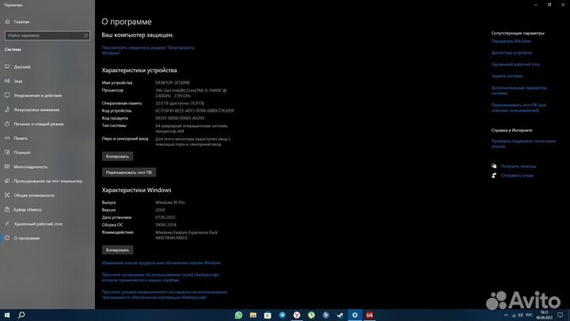Image resolution: width=570 pixels, height=321 pixels.
Task: Open product key change or Windows upgrade link
Action: coord(161,263)
